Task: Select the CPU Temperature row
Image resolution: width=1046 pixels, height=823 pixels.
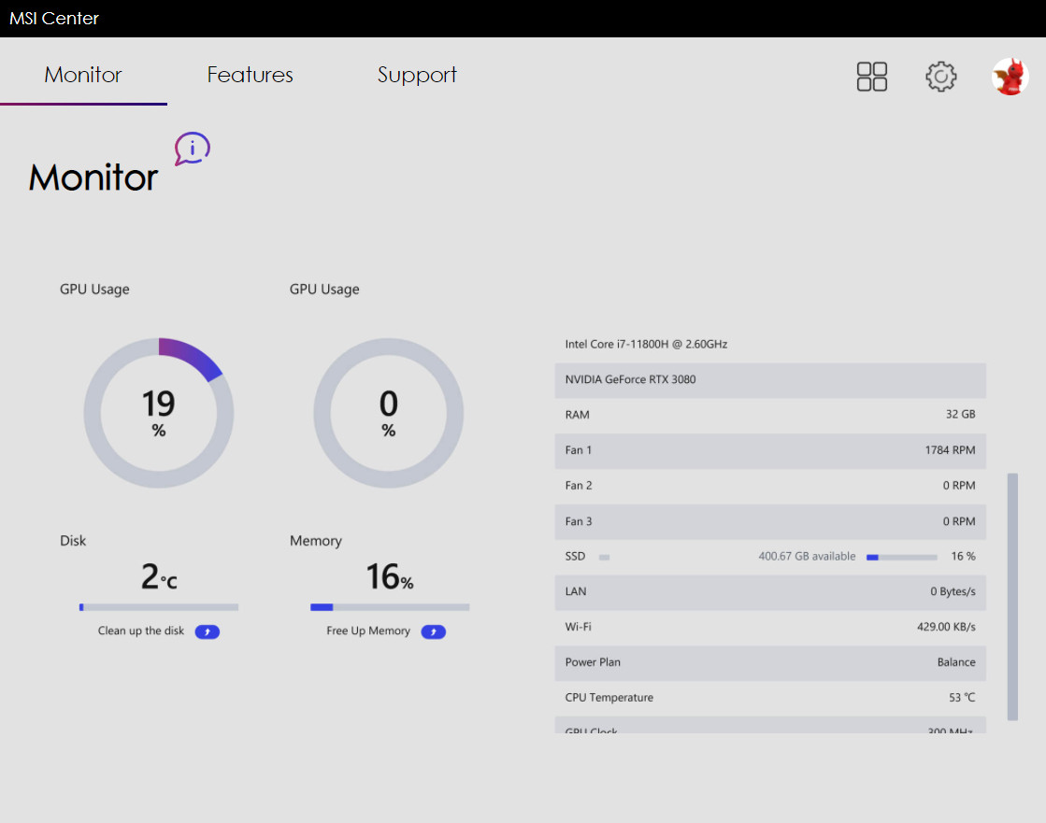Action: [x=770, y=698]
